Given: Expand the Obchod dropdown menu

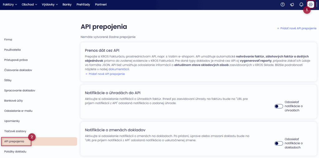Looking at the screenshot, I should [29, 5].
